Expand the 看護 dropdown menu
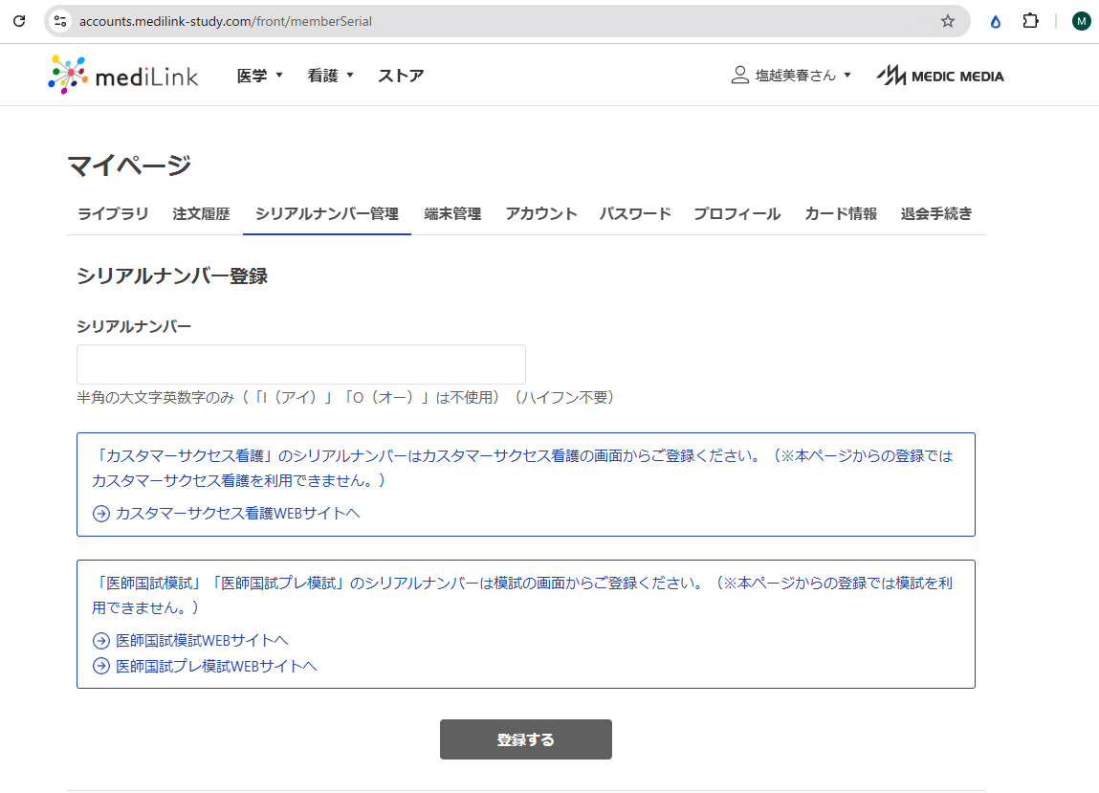 tap(331, 76)
